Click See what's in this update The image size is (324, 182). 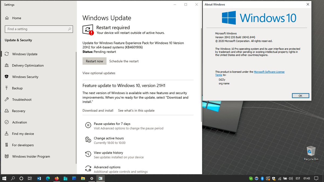(x=136, y=111)
